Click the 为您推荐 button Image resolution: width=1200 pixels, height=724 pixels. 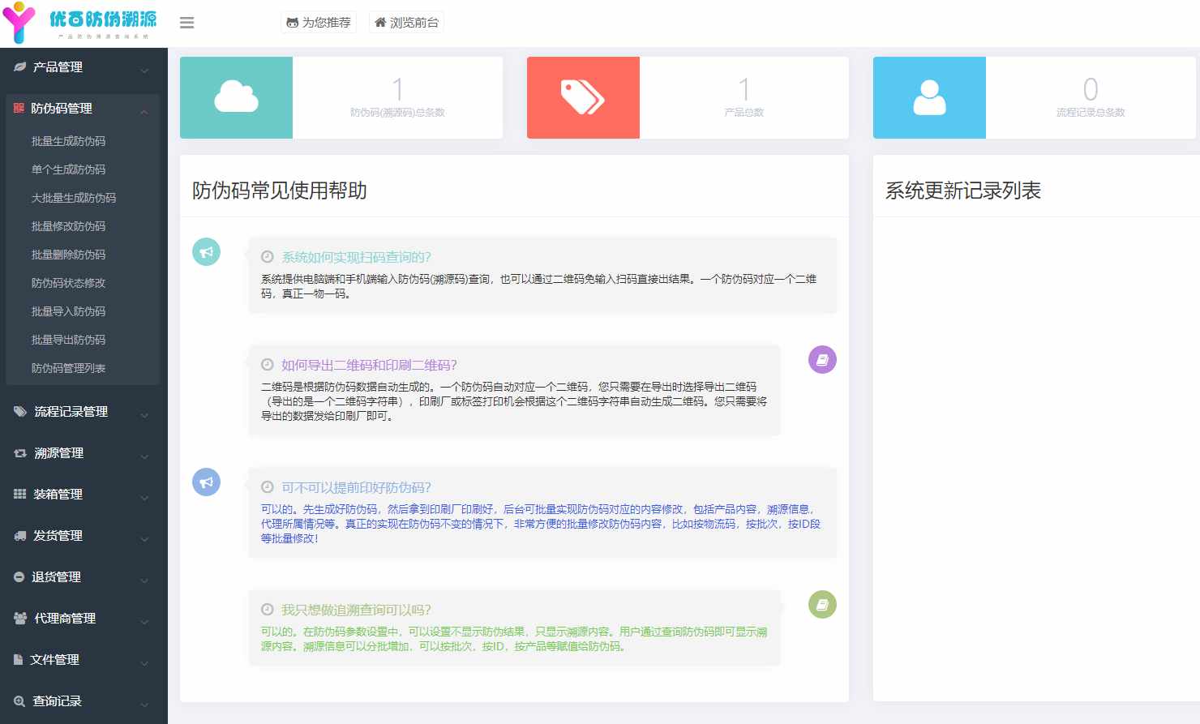[x=319, y=23]
